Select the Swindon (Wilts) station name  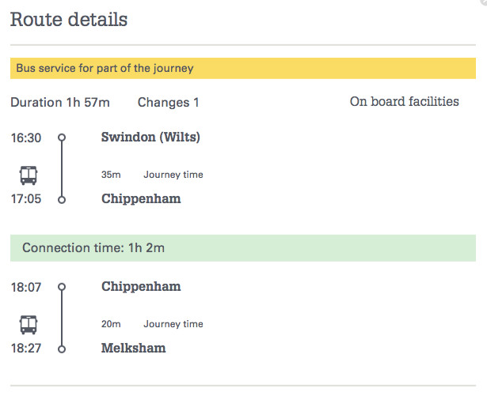pyautogui.click(x=150, y=138)
